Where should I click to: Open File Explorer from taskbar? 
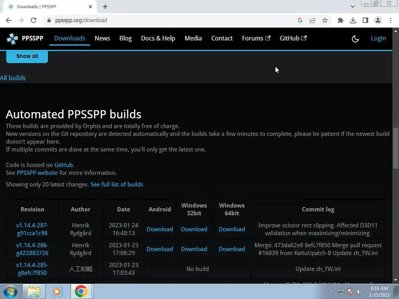click(x=34, y=291)
